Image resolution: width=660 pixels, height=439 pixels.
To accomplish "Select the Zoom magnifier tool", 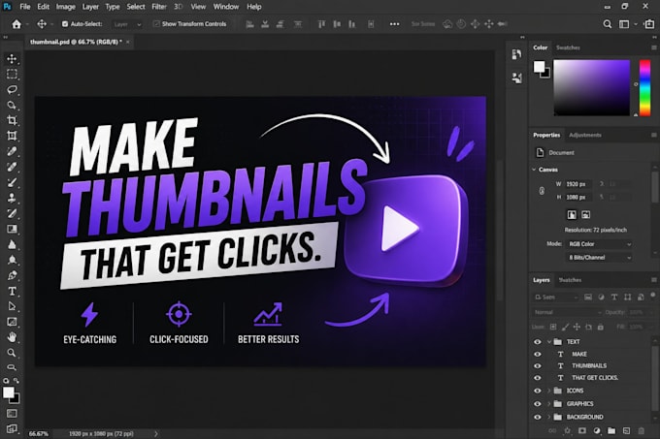I will 12,353.
